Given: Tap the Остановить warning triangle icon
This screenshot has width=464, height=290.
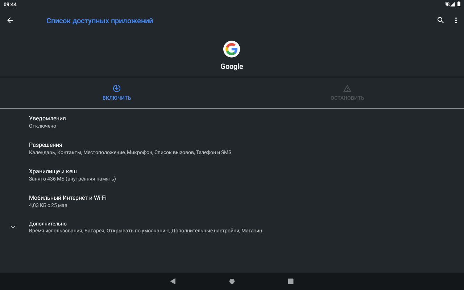Looking at the screenshot, I should 347,88.
